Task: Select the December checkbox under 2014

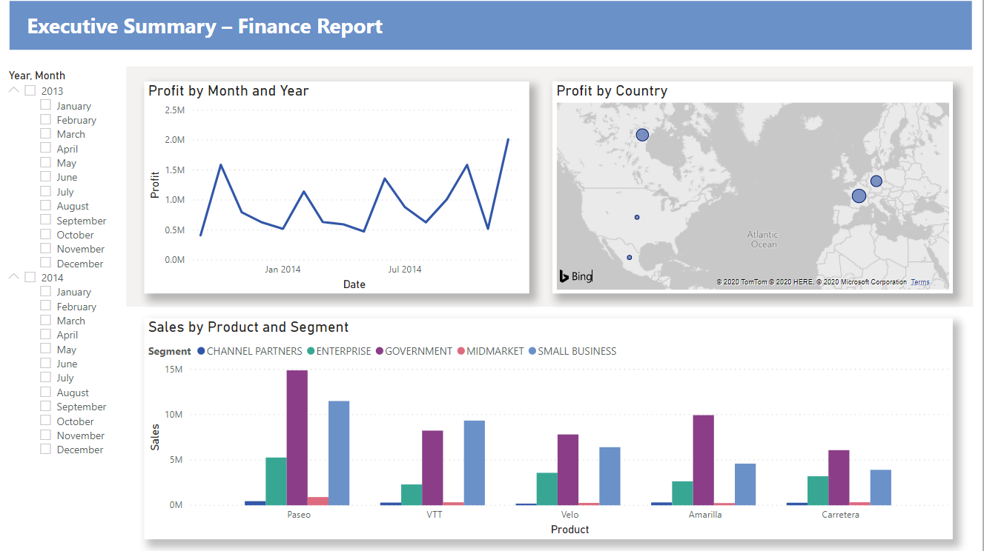Action: (x=46, y=449)
